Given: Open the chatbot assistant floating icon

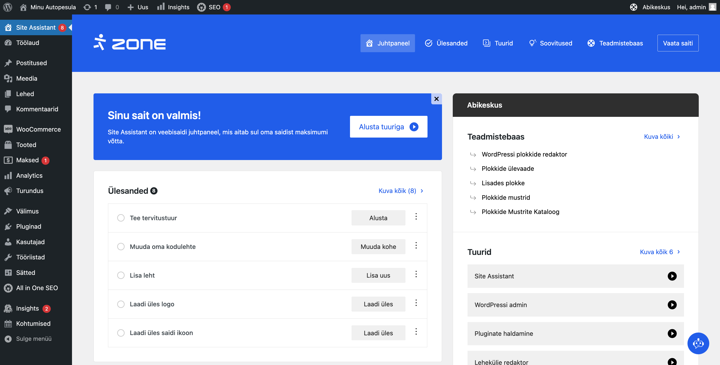Looking at the screenshot, I should point(698,343).
